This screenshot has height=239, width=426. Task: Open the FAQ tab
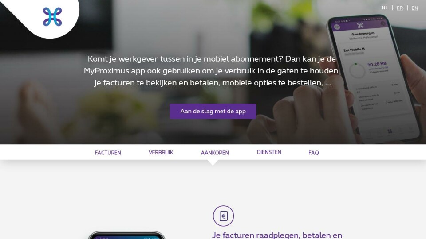(314, 153)
